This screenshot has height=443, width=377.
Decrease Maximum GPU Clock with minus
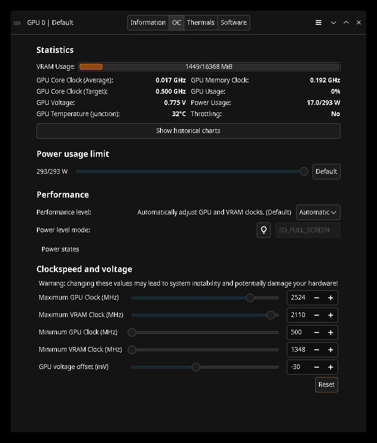click(x=317, y=298)
